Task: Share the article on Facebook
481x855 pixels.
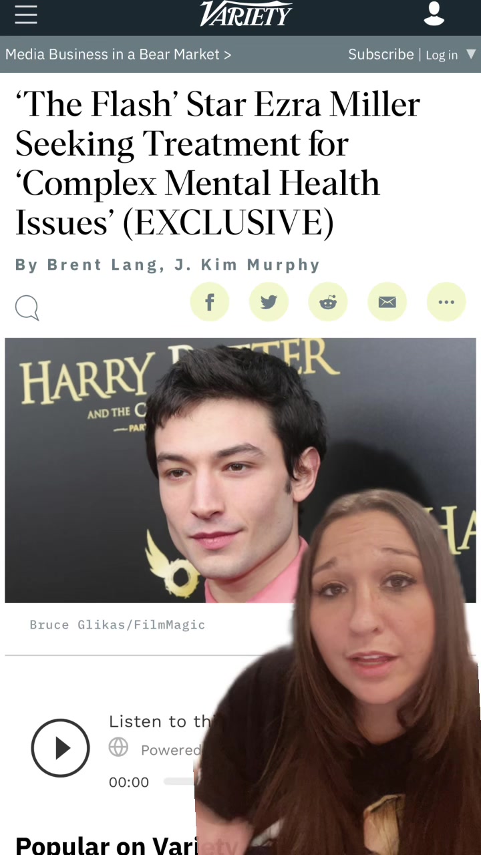Action: [210, 302]
